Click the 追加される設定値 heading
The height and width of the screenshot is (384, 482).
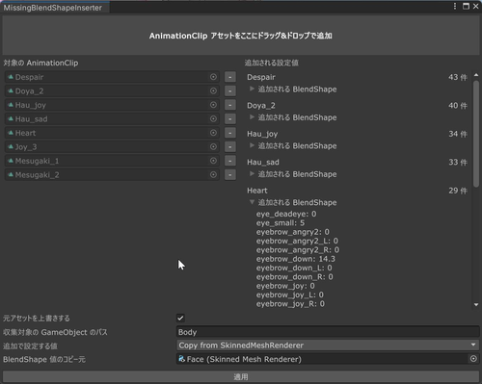(x=272, y=63)
